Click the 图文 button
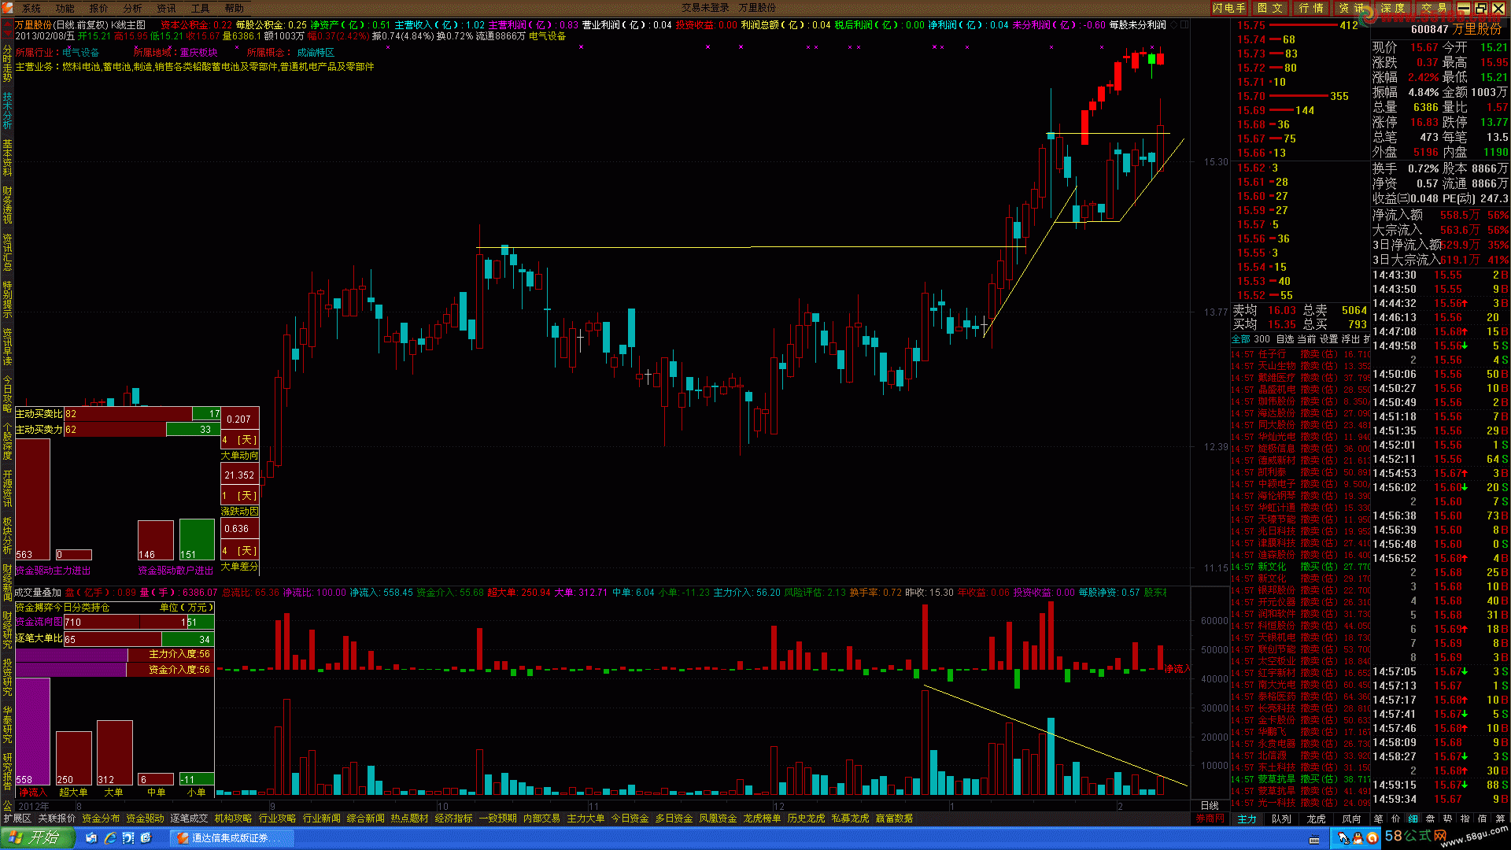The height and width of the screenshot is (850, 1511). [1270, 8]
